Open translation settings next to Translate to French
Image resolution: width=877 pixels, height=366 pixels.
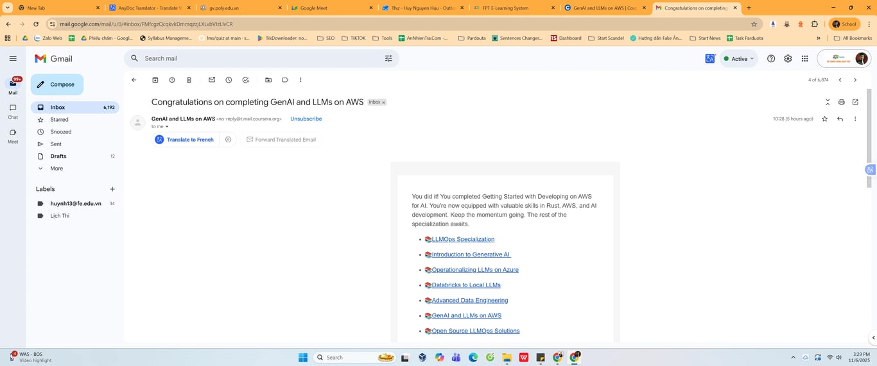pos(228,139)
